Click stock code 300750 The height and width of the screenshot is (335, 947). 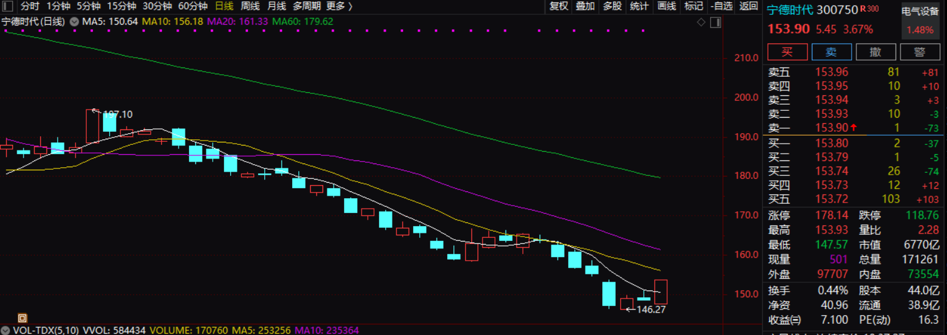[837, 11]
